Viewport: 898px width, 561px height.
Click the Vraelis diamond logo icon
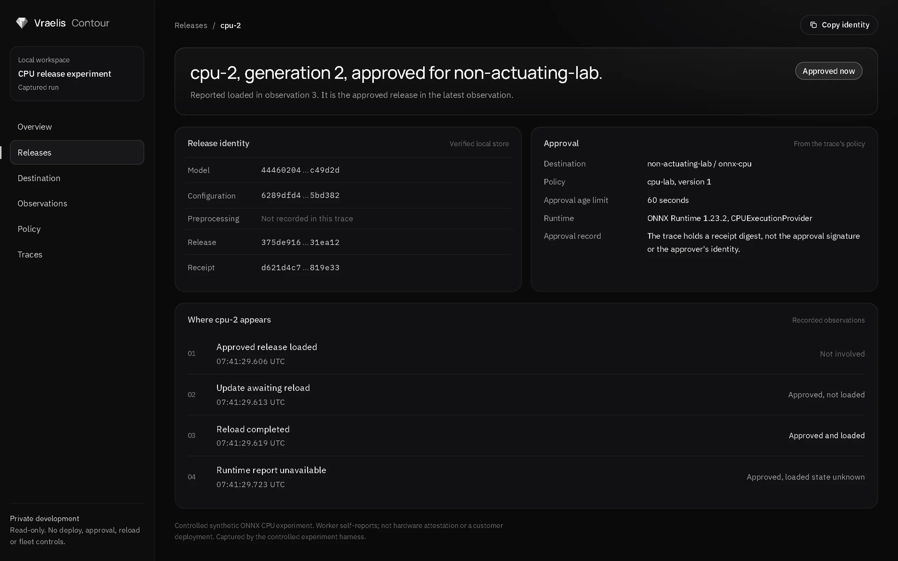(22, 23)
